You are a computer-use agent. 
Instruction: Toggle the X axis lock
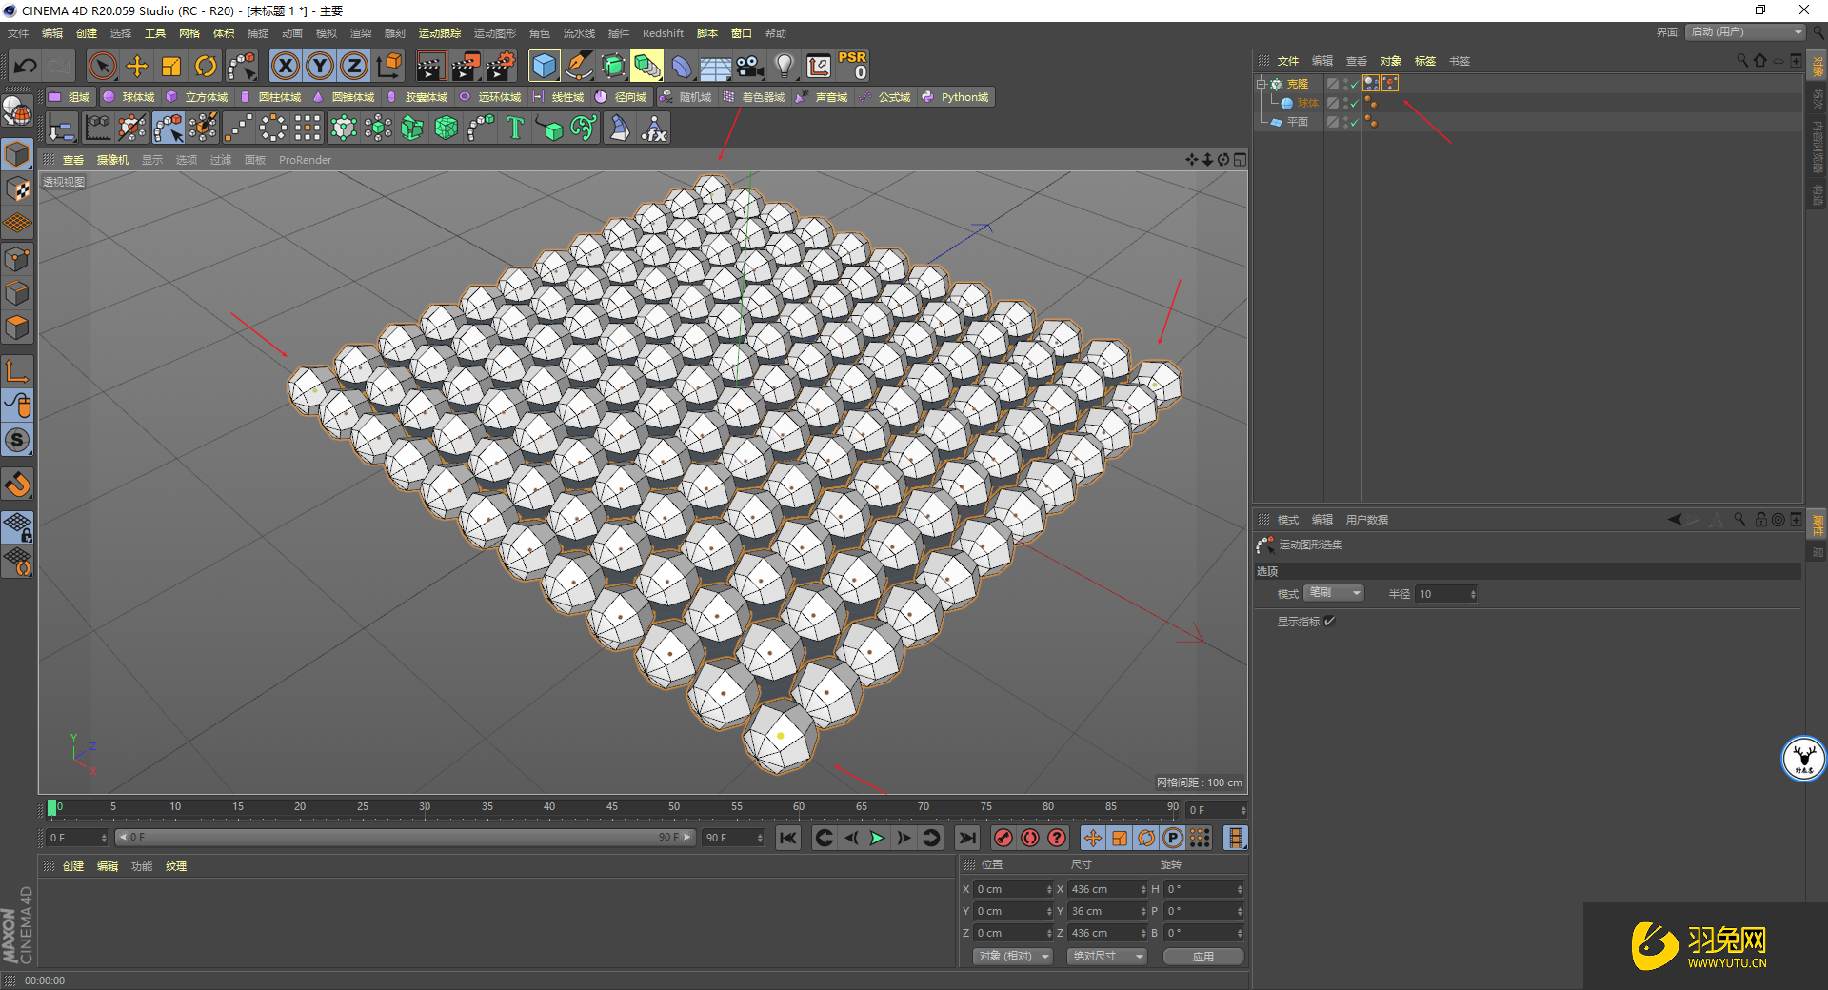pyautogui.click(x=286, y=66)
